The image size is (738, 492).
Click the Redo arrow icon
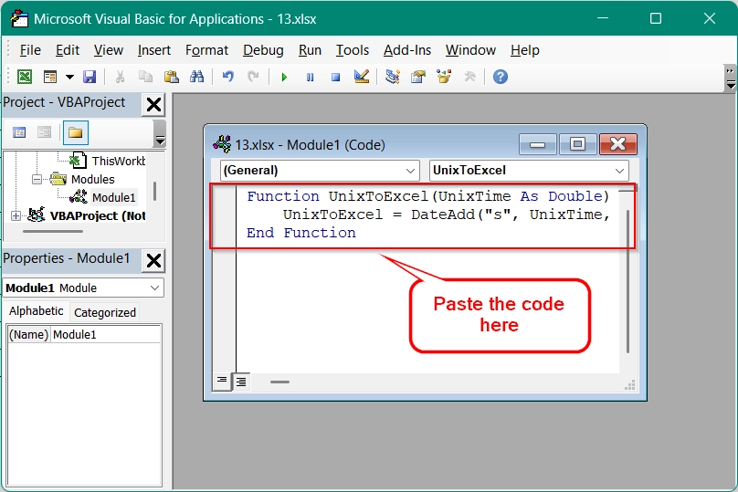[x=253, y=77]
